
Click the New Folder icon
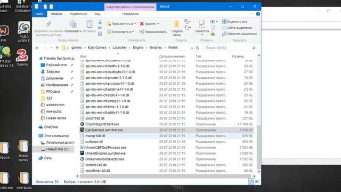click(x=176, y=24)
